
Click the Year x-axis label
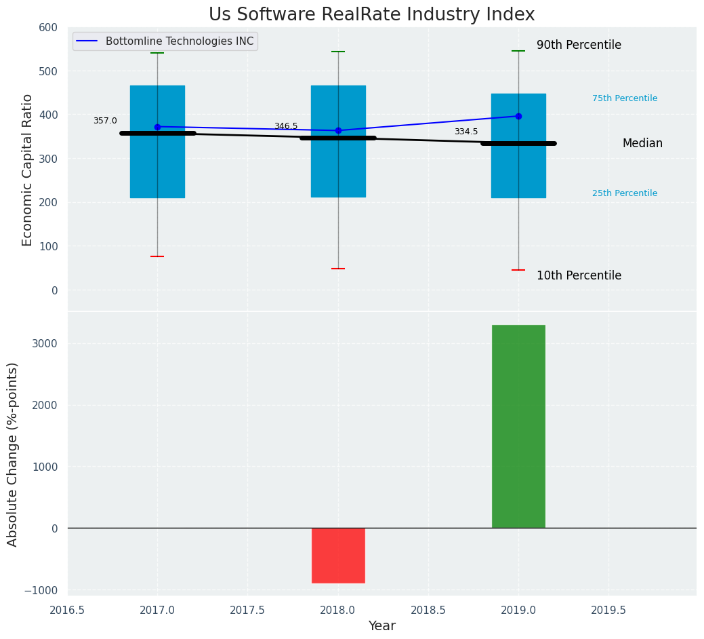point(381,626)
